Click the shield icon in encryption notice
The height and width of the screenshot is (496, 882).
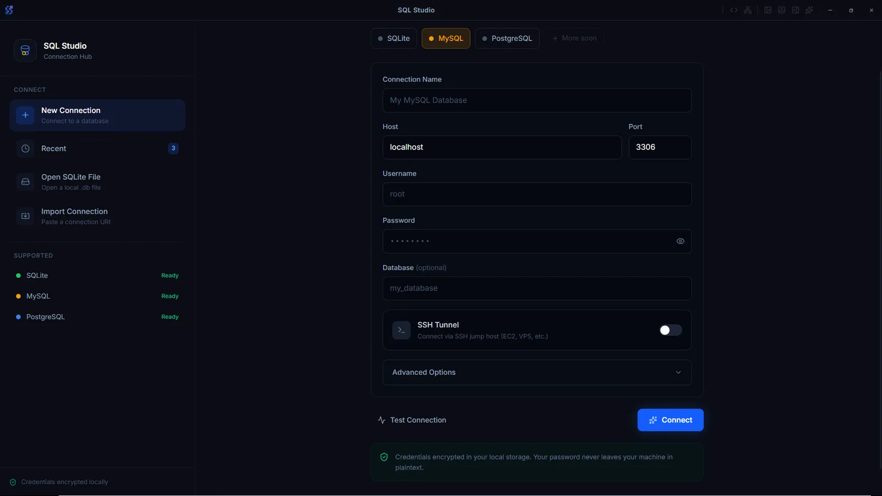[x=384, y=457]
